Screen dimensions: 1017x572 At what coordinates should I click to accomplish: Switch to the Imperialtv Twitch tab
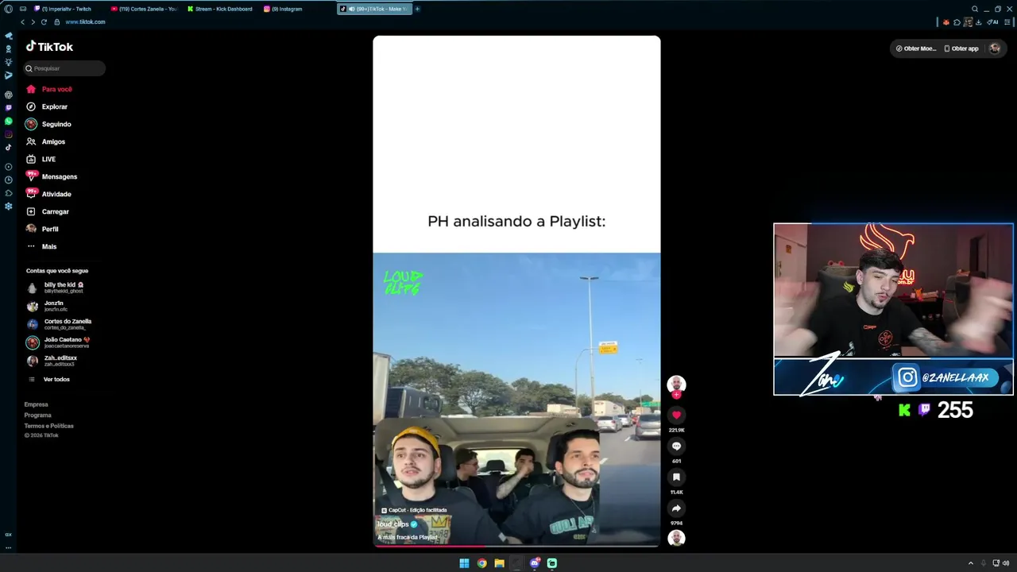coord(64,9)
